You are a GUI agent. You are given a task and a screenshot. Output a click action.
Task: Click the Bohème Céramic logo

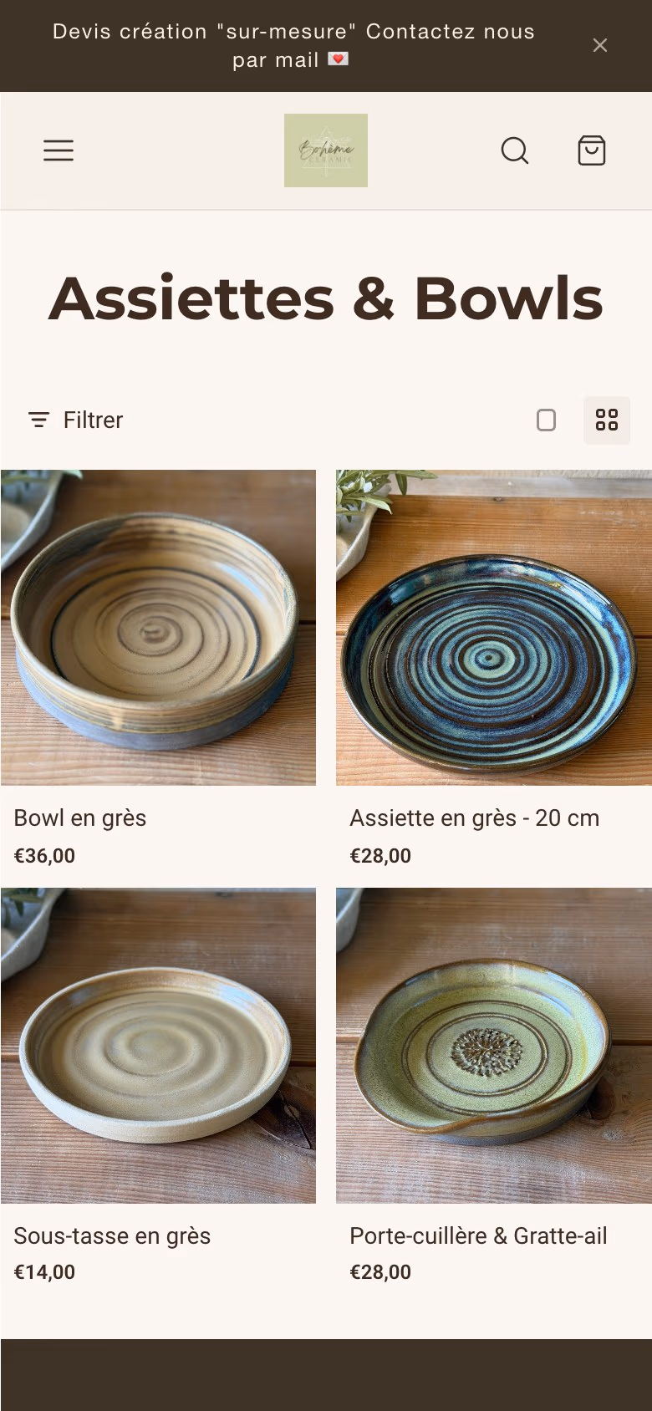[x=326, y=150]
